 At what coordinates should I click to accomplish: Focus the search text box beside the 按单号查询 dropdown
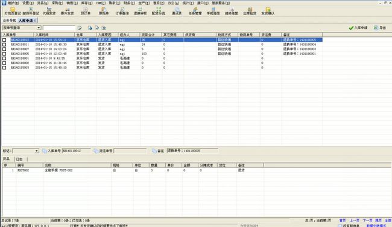(59, 28)
